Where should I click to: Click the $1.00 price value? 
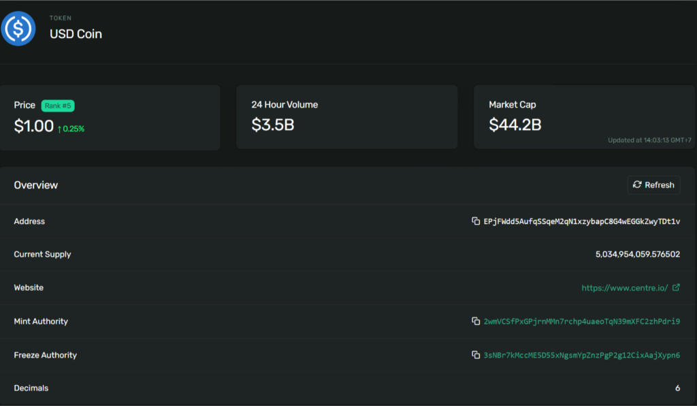[34, 126]
